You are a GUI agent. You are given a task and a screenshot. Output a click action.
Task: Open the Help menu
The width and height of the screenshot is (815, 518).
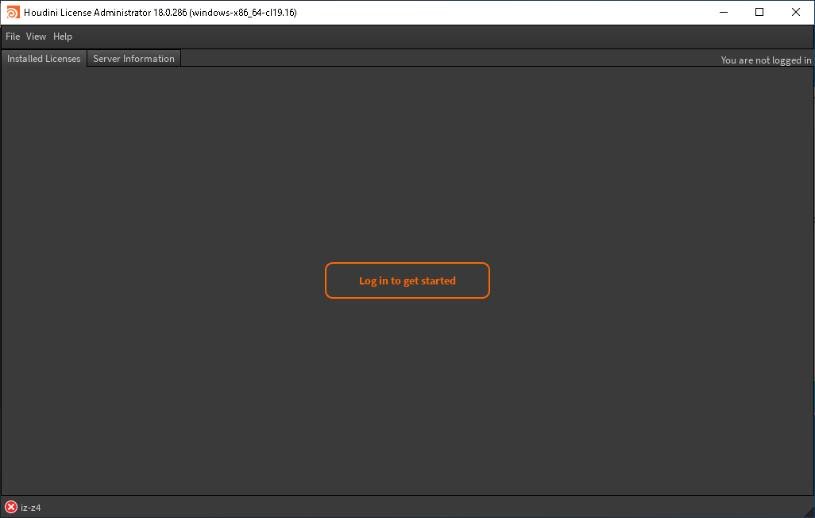[x=63, y=37]
